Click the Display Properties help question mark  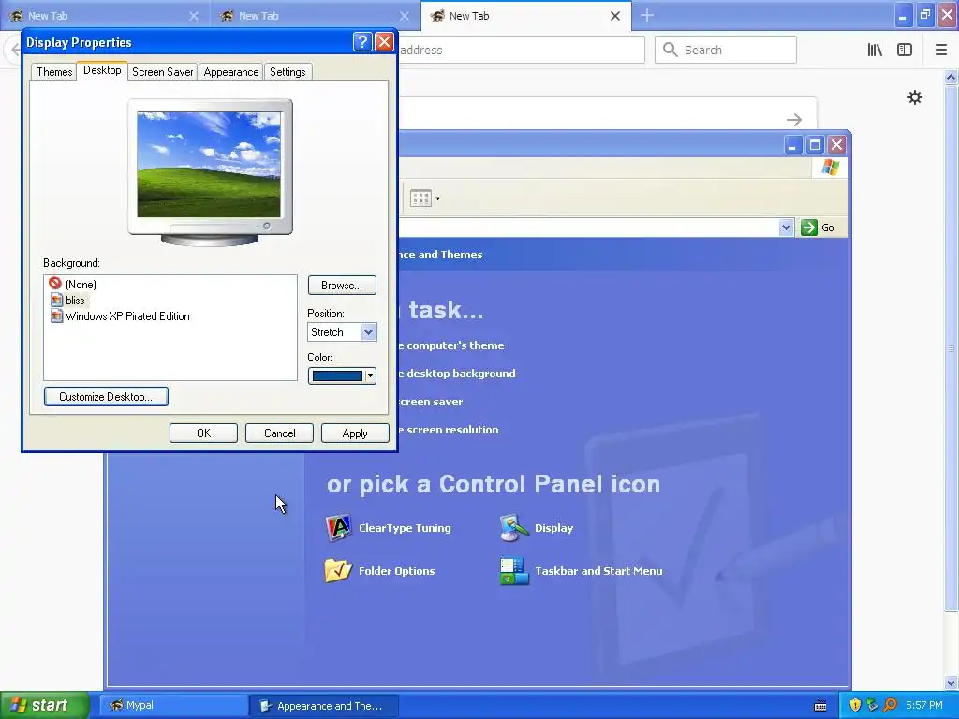click(362, 41)
